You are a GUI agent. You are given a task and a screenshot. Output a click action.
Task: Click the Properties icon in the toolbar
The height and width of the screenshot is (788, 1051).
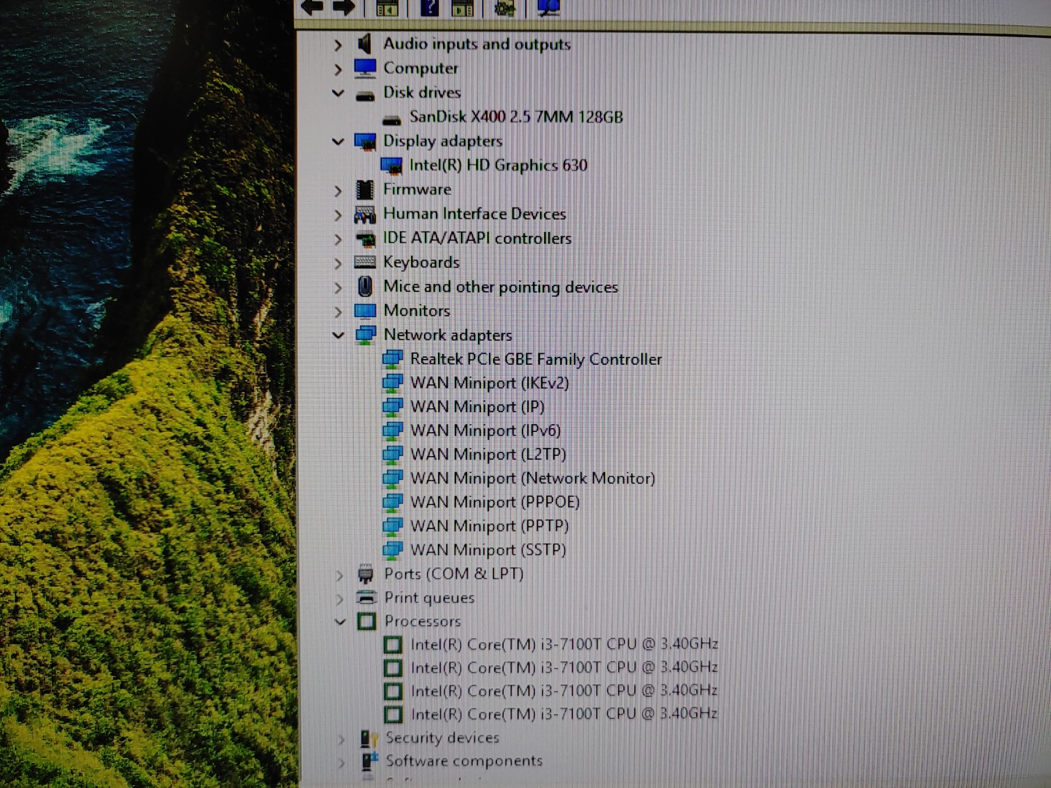(463, 7)
